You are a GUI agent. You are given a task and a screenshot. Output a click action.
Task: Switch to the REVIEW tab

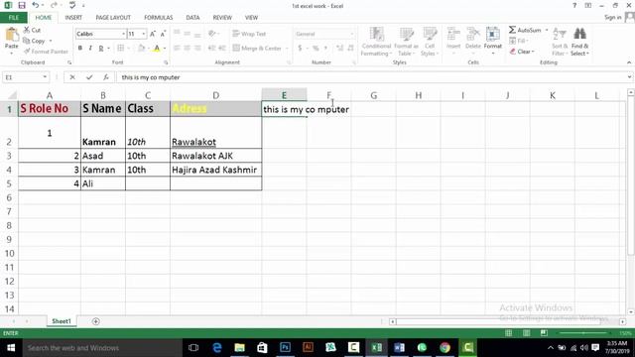pyautogui.click(x=222, y=18)
